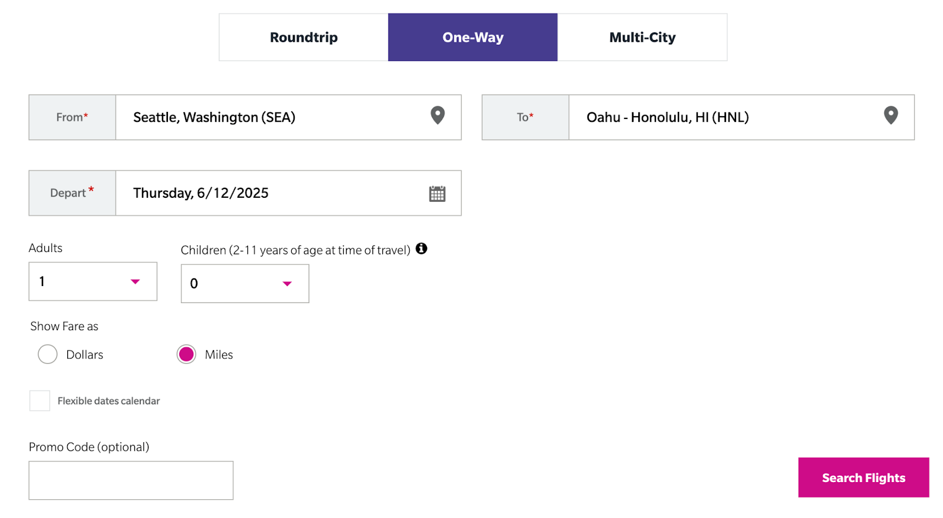Click the Miles label text

219,354
